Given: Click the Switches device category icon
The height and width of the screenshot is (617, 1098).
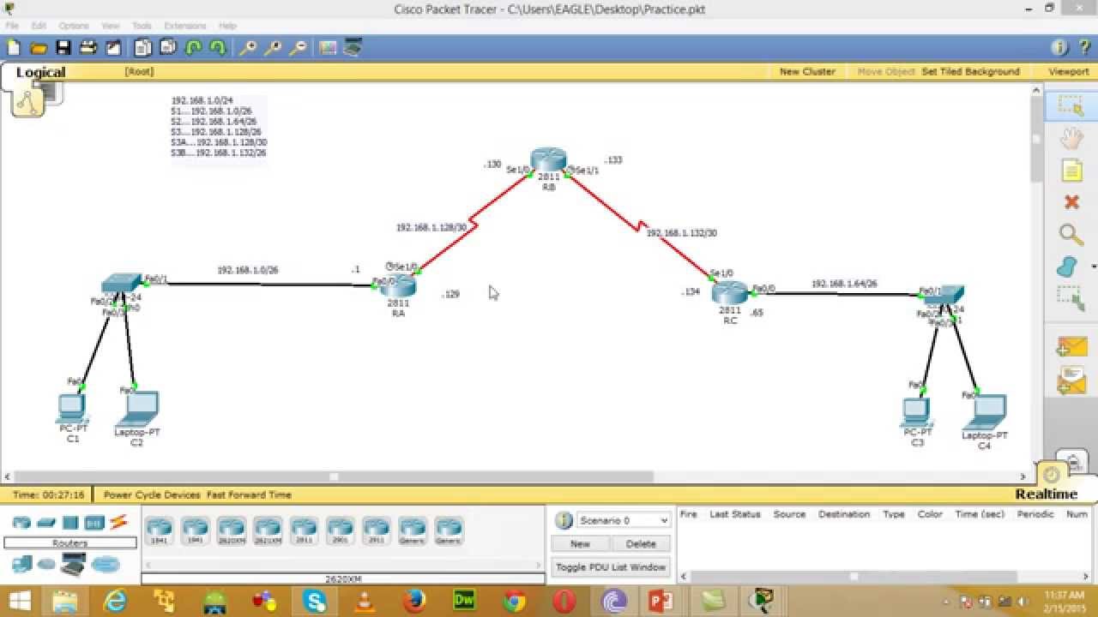Looking at the screenshot, I should [x=46, y=522].
